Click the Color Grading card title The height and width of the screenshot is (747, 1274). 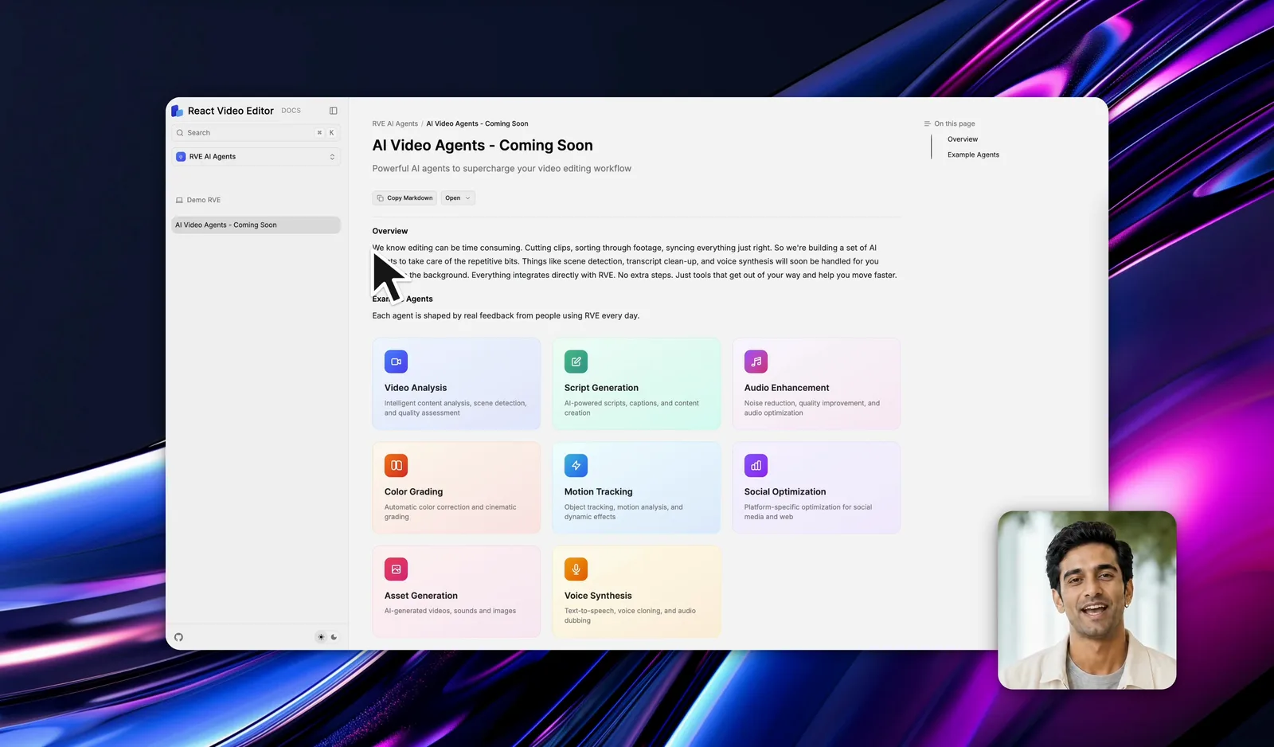[413, 492]
